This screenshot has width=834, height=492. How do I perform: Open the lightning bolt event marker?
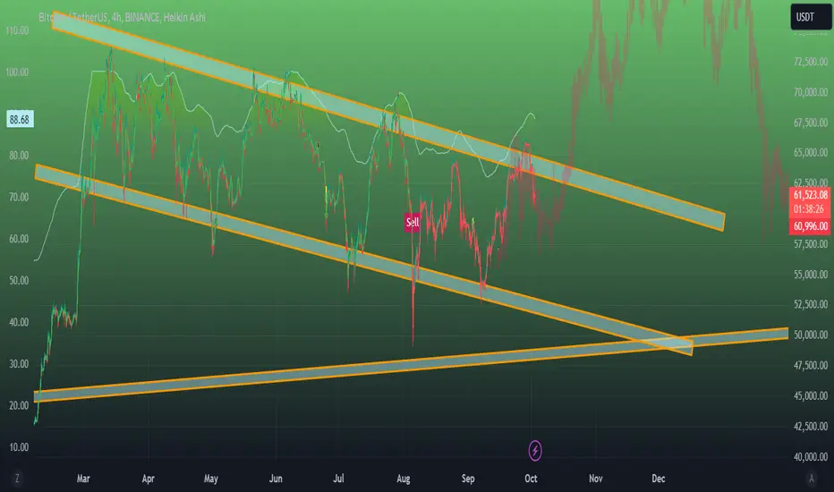coord(534,451)
